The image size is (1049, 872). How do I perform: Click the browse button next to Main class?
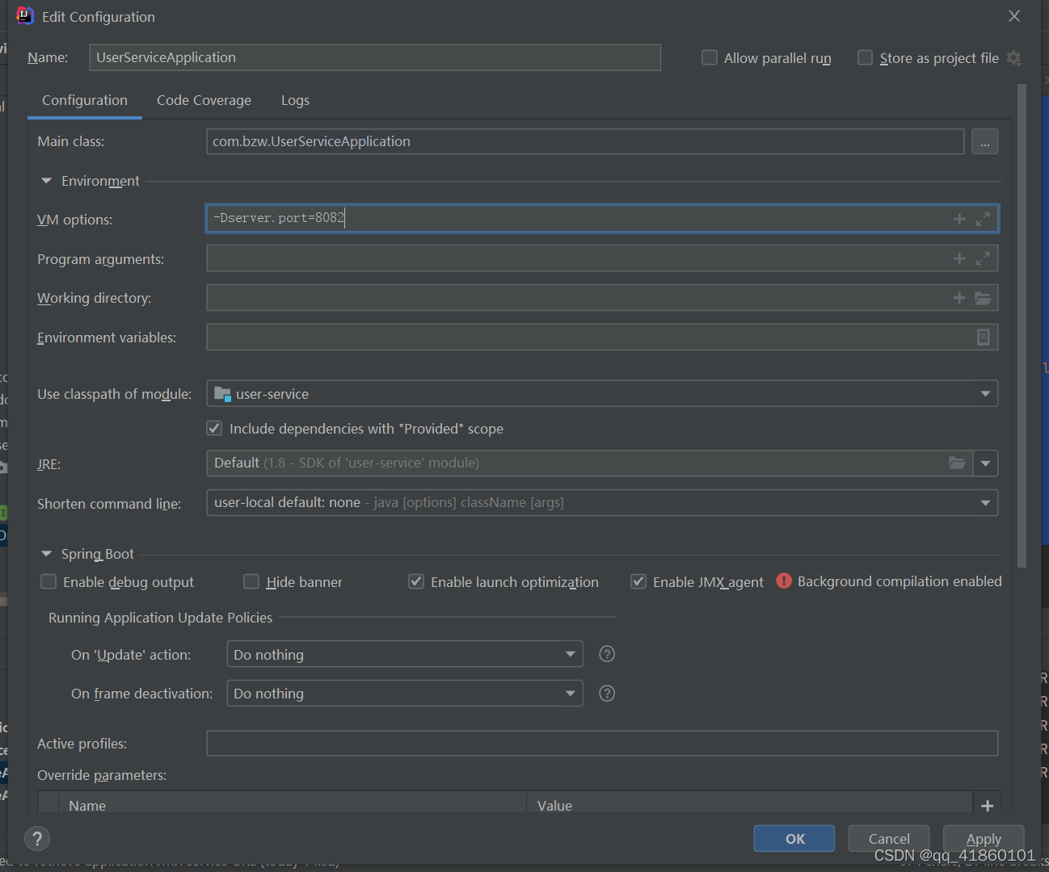click(x=984, y=142)
